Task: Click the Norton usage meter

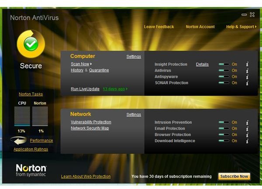Action: point(40,116)
